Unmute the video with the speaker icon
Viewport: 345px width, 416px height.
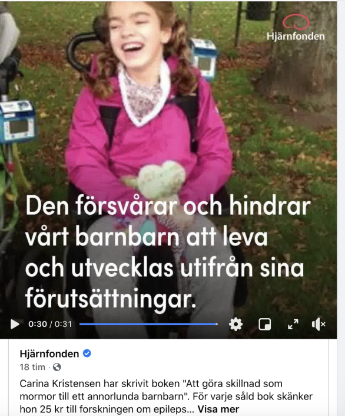pos(319,324)
